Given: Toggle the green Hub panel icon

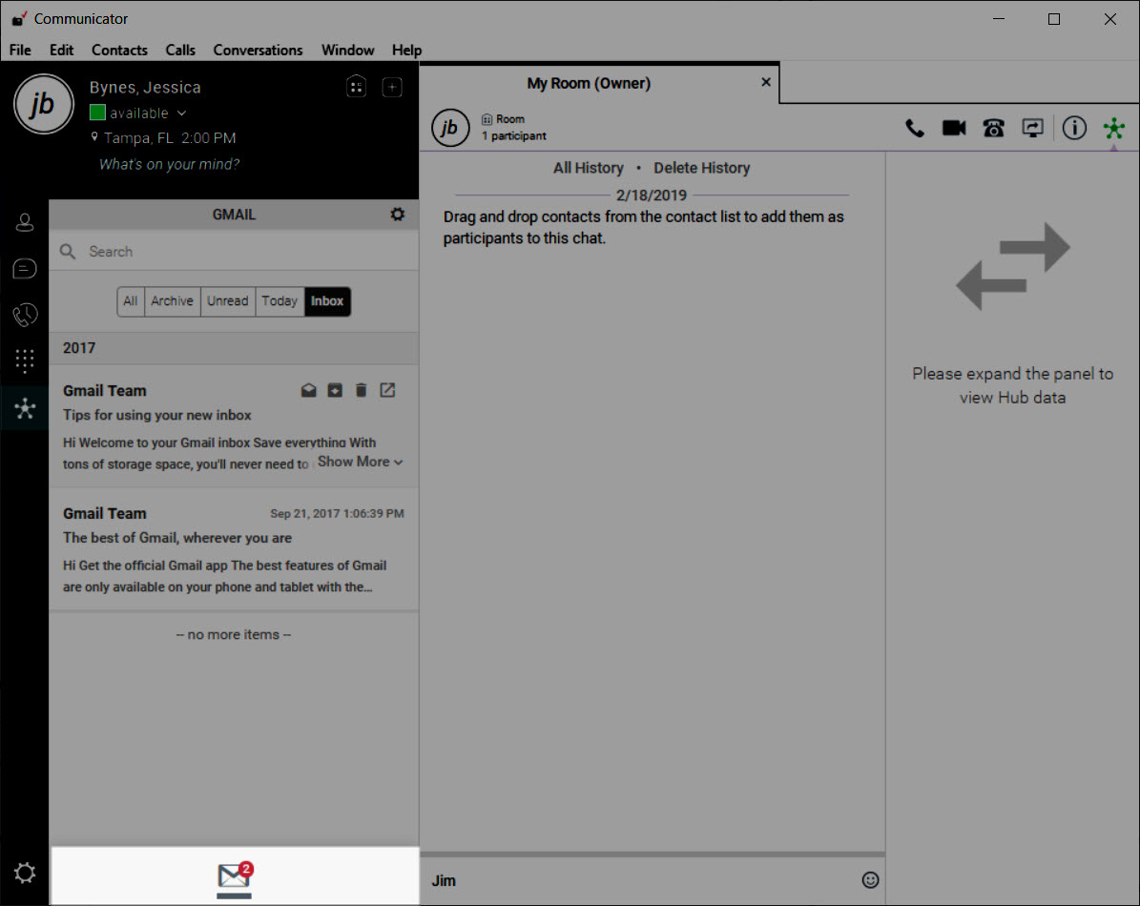Looking at the screenshot, I should click(1114, 129).
